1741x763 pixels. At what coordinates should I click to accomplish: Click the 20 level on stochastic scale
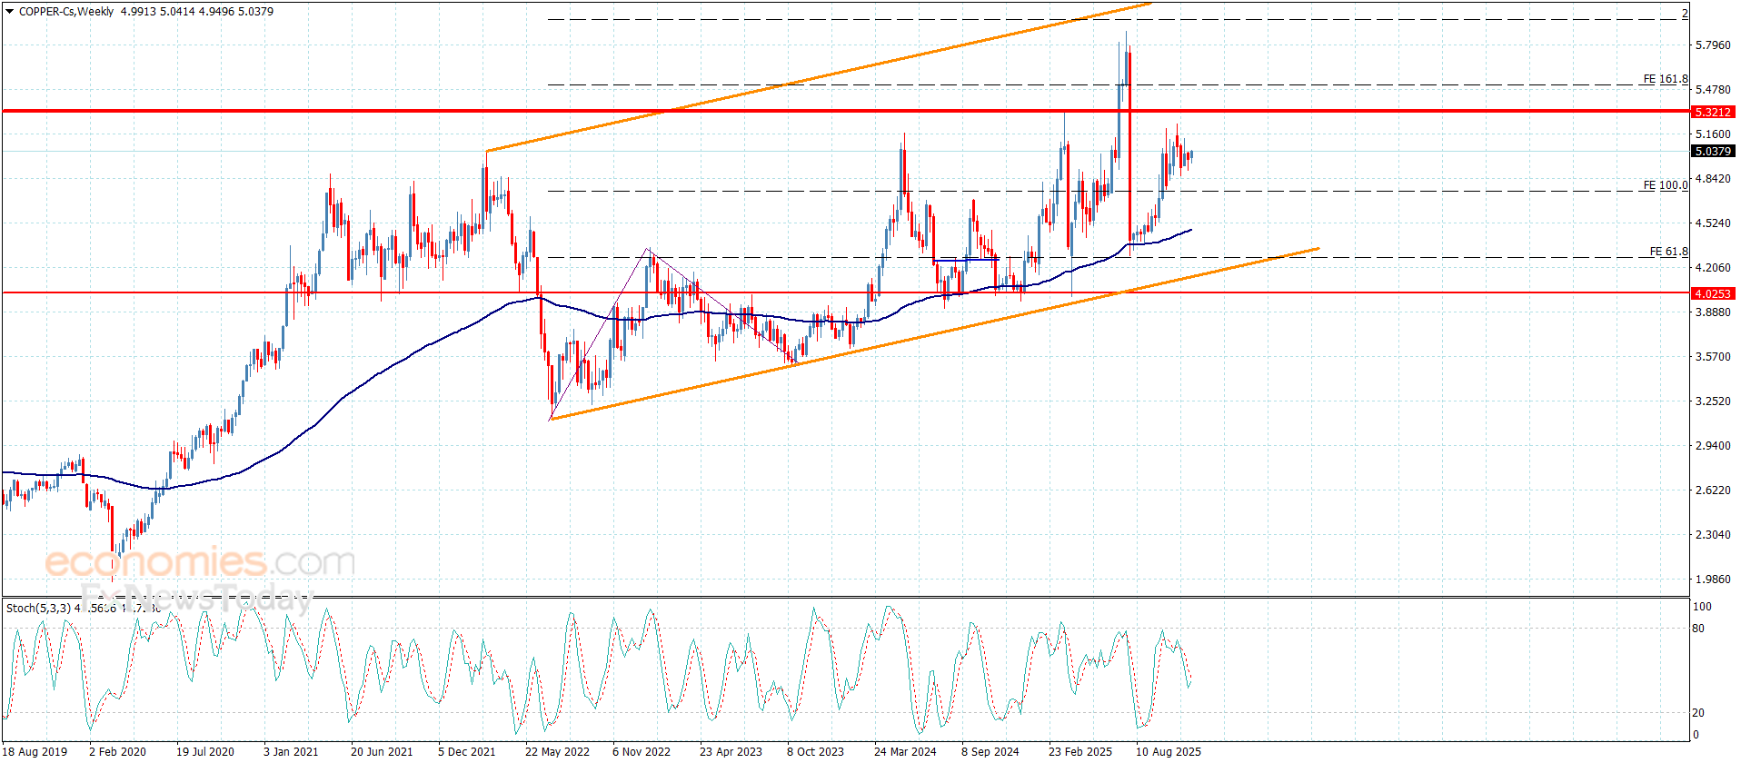pyautogui.click(x=1698, y=713)
